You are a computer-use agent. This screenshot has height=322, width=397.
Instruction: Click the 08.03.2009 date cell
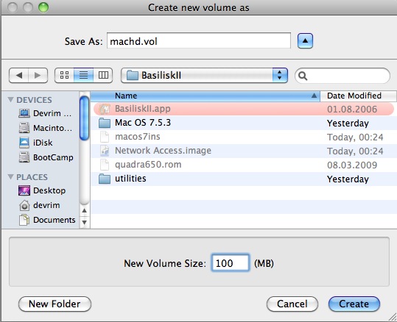(x=352, y=165)
